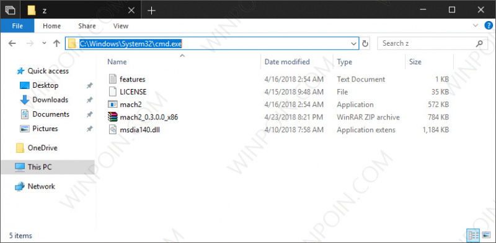
Task: Open Help via question mark icon
Action: pyautogui.click(x=489, y=25)
